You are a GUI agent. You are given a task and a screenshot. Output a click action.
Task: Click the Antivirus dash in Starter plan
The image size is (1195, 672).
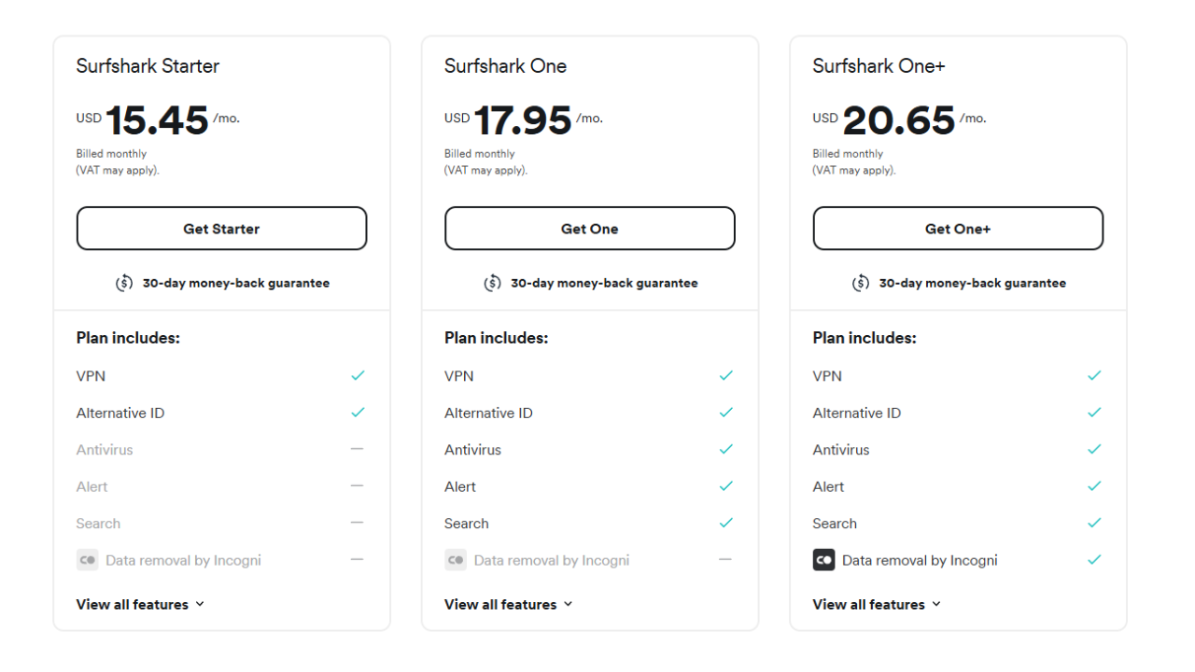pyautogui.click(x=358, y=449)
